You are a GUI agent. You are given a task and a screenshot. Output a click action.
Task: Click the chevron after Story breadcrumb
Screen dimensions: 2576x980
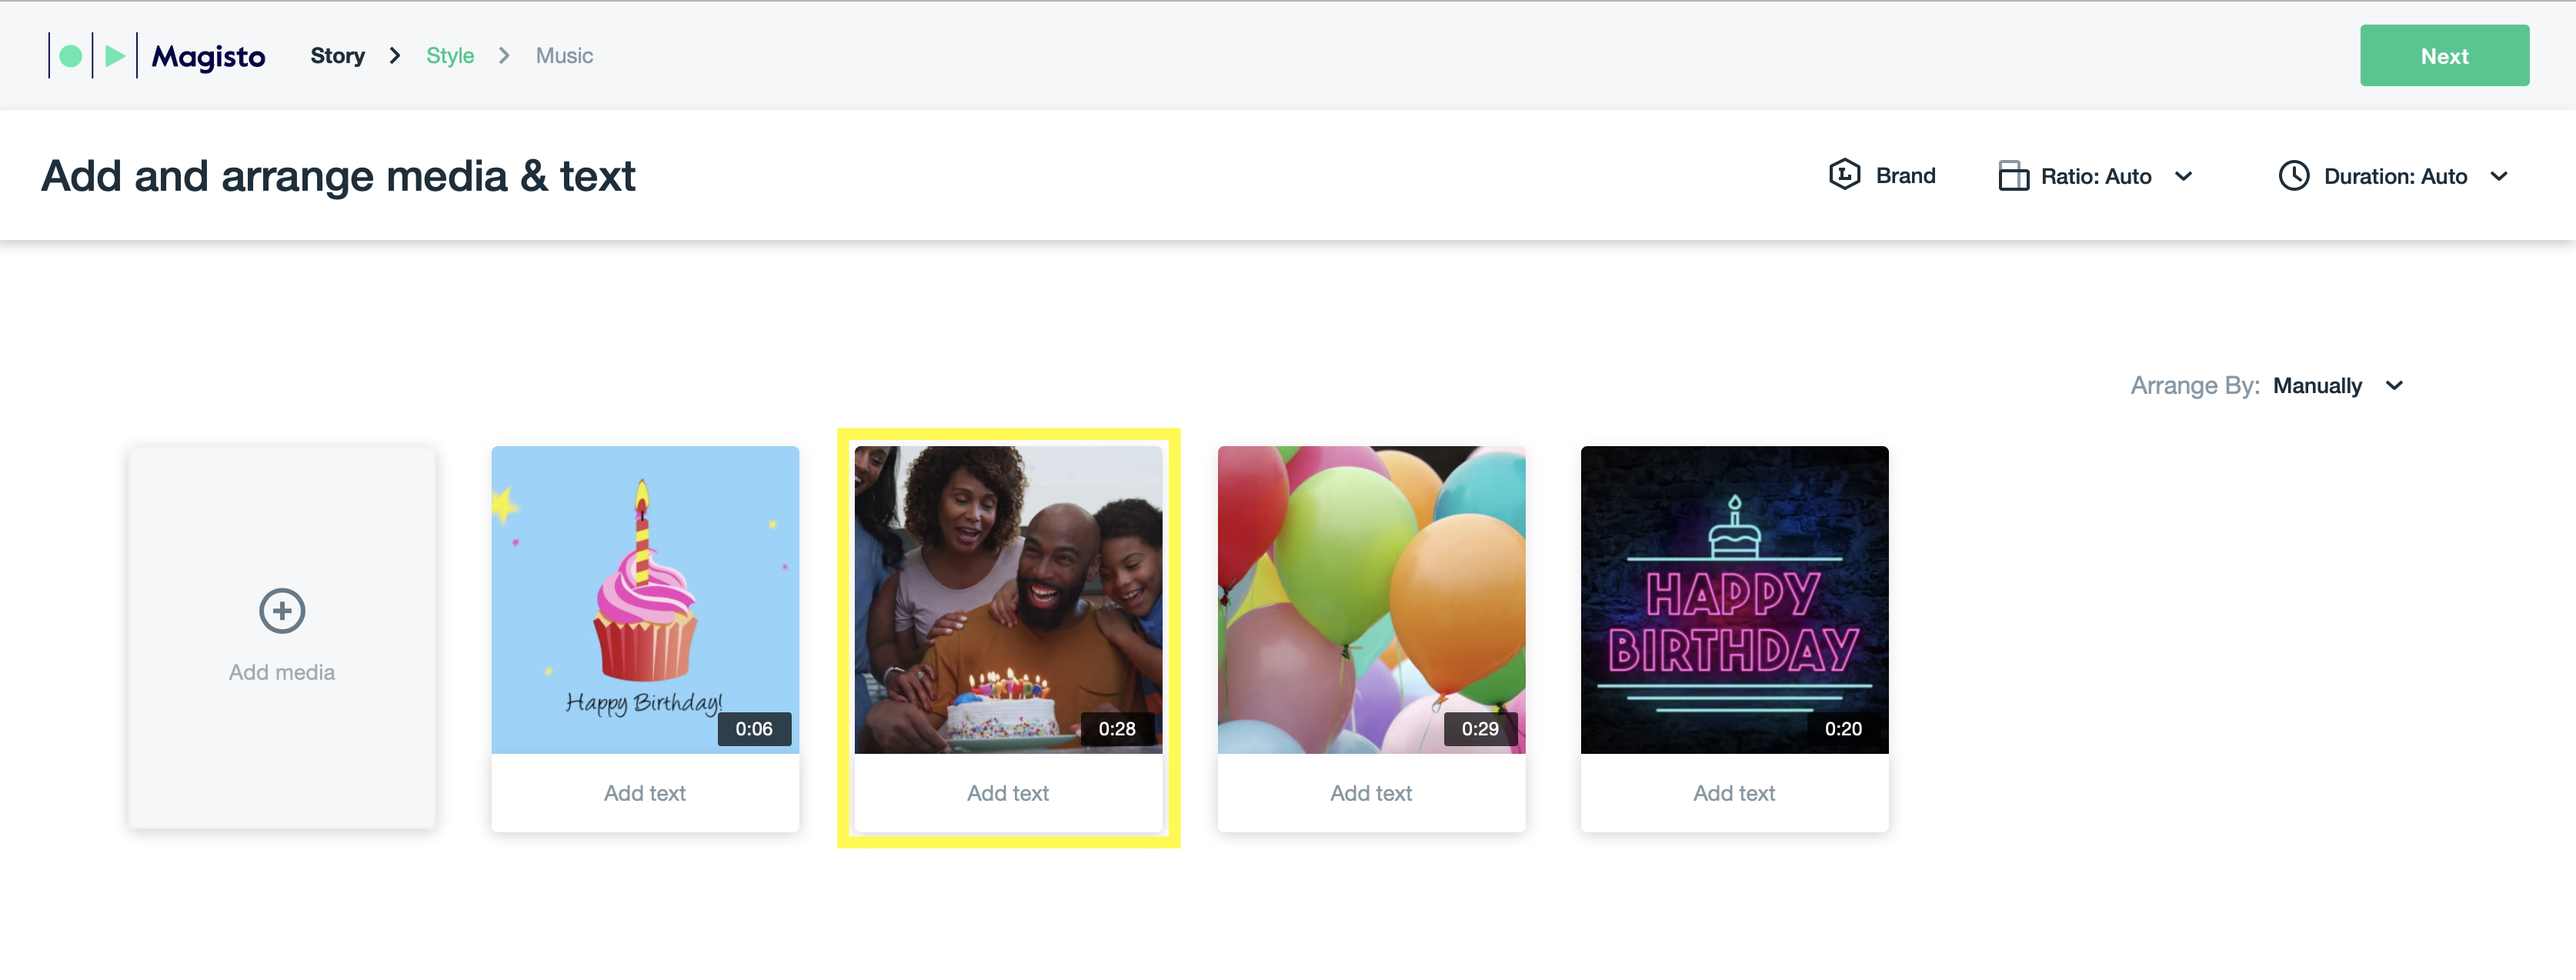coord(395,56)
